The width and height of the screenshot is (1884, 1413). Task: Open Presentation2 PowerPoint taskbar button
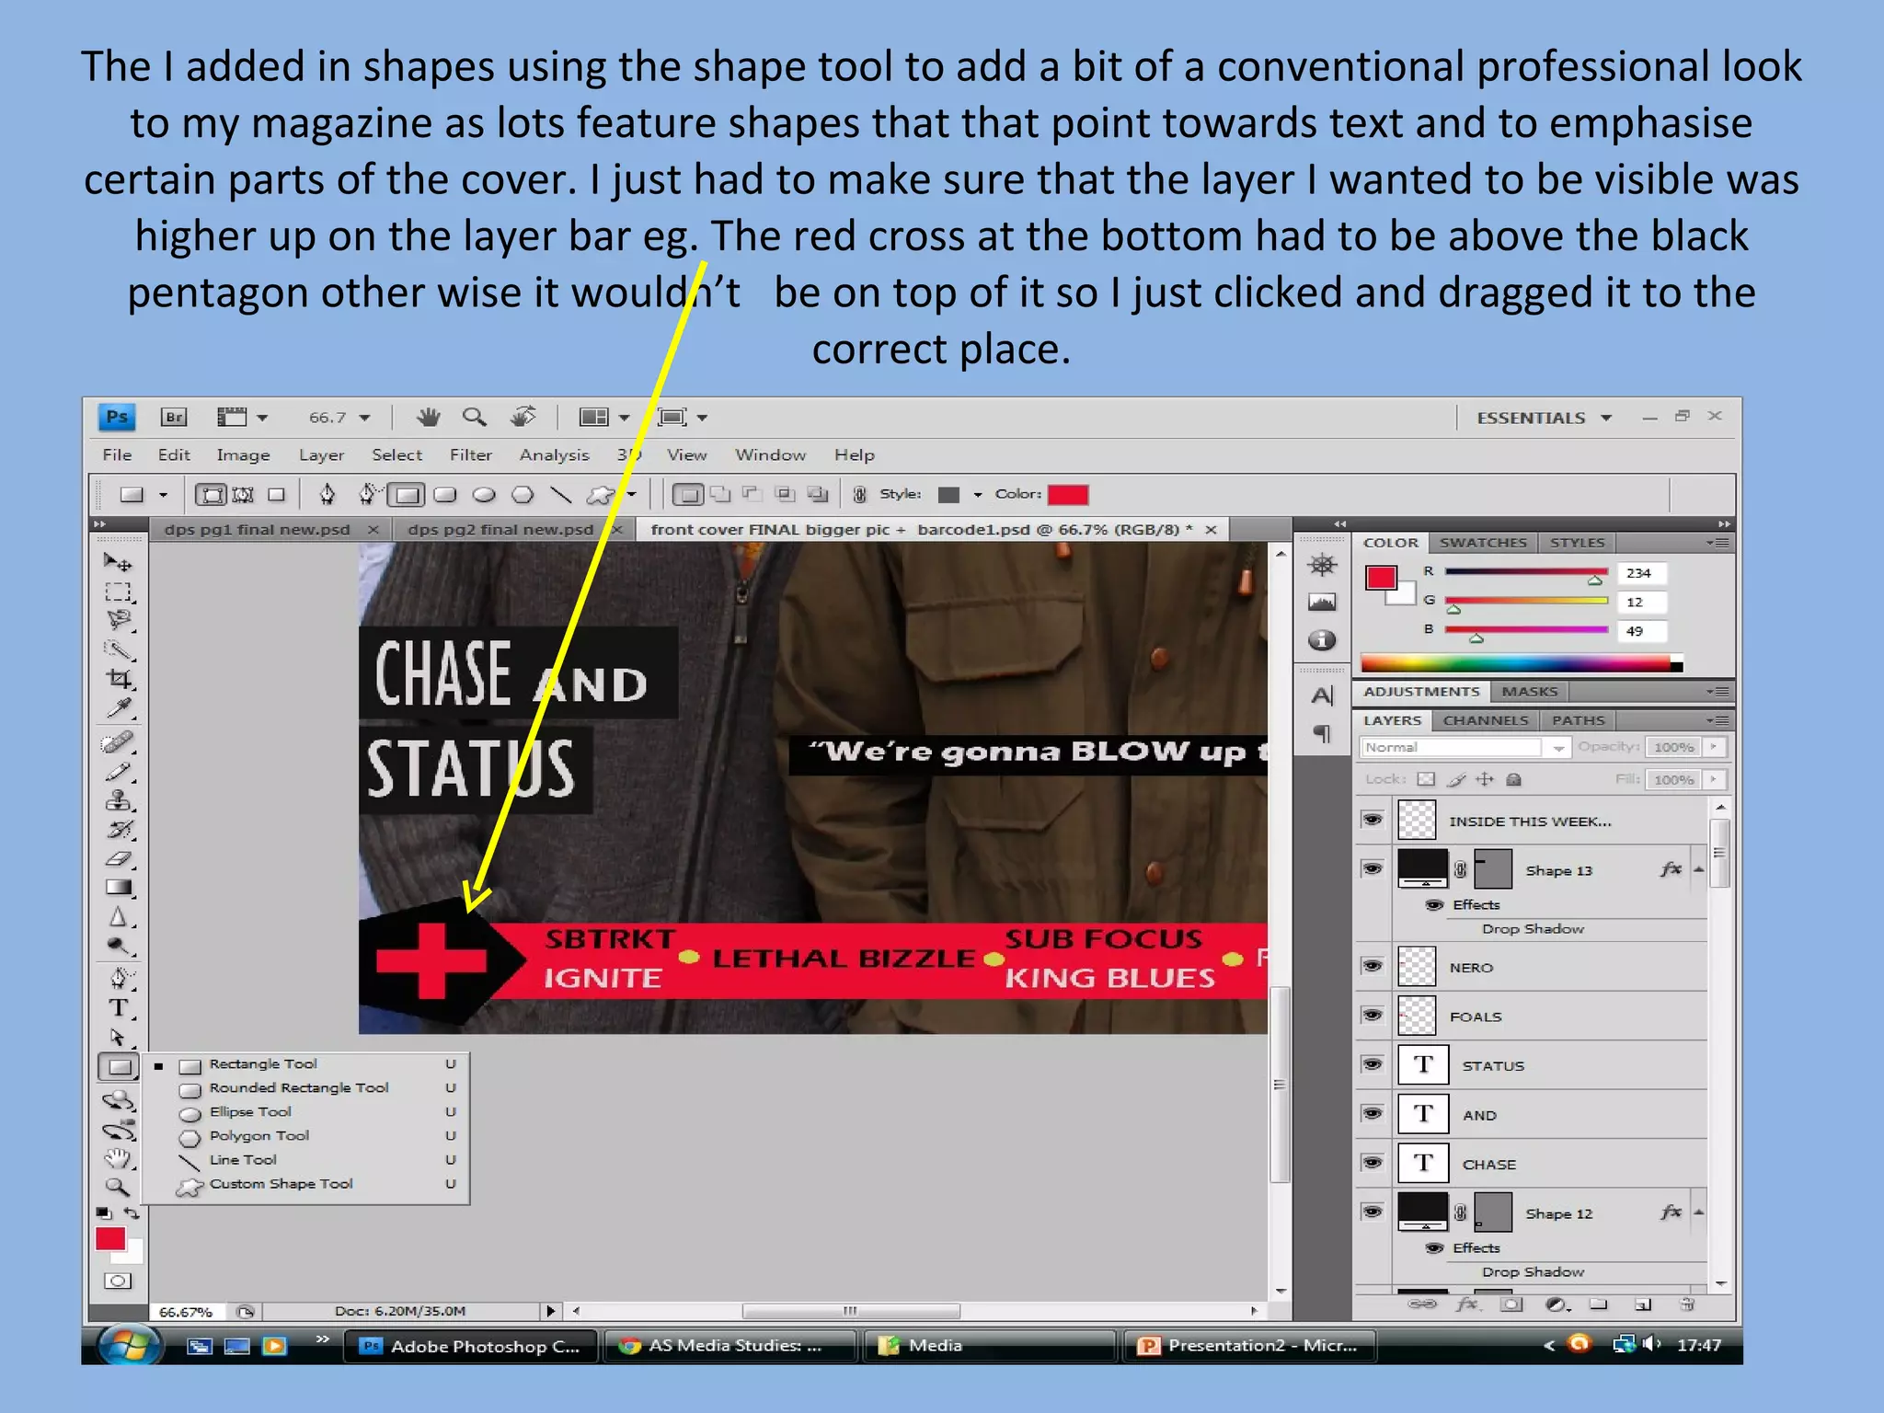[1252, 1346]
